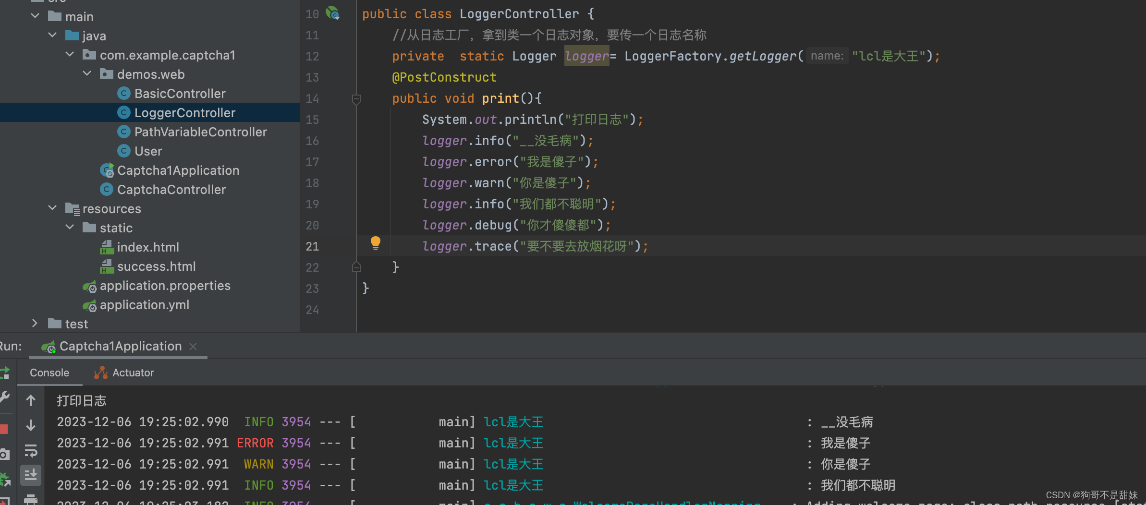Open Captcha1Application class
The image size is (1146, 505).
(x=178, y=170)
